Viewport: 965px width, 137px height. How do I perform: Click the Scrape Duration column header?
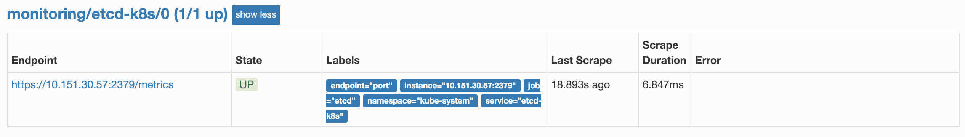pyautogui.click(x=664, y=53)
